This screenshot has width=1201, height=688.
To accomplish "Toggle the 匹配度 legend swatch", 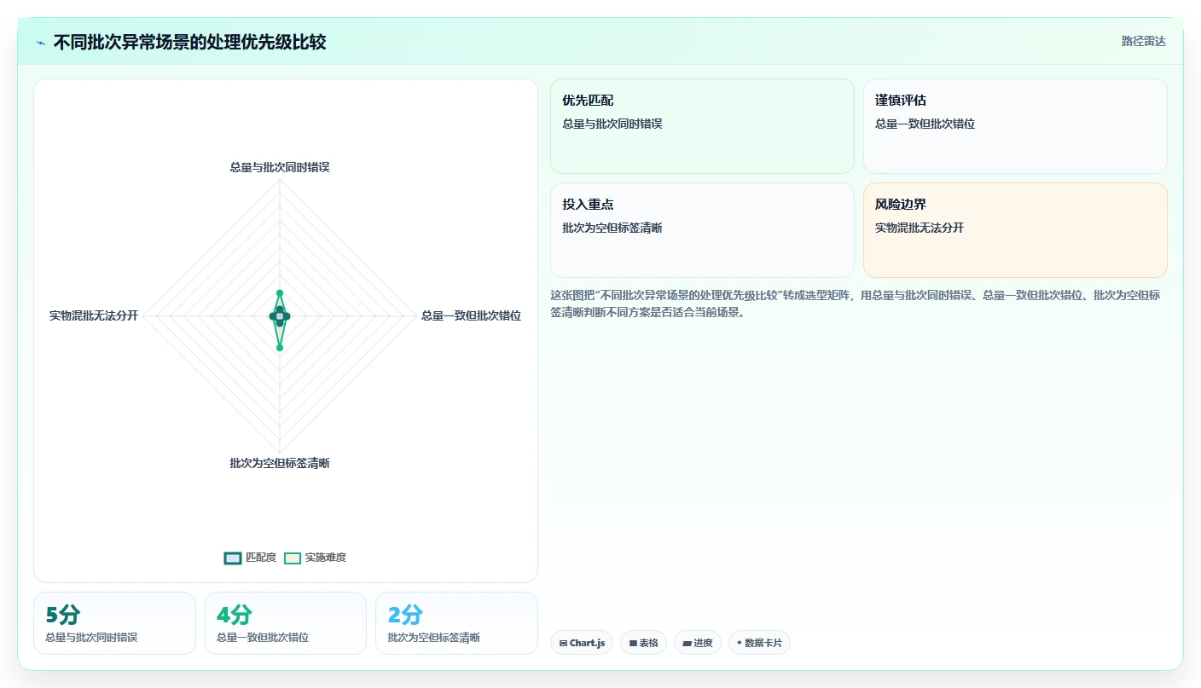I will click(x=233, y=558).
